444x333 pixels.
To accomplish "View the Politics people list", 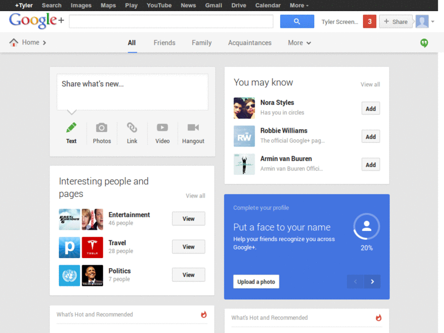I will [189, 275].
